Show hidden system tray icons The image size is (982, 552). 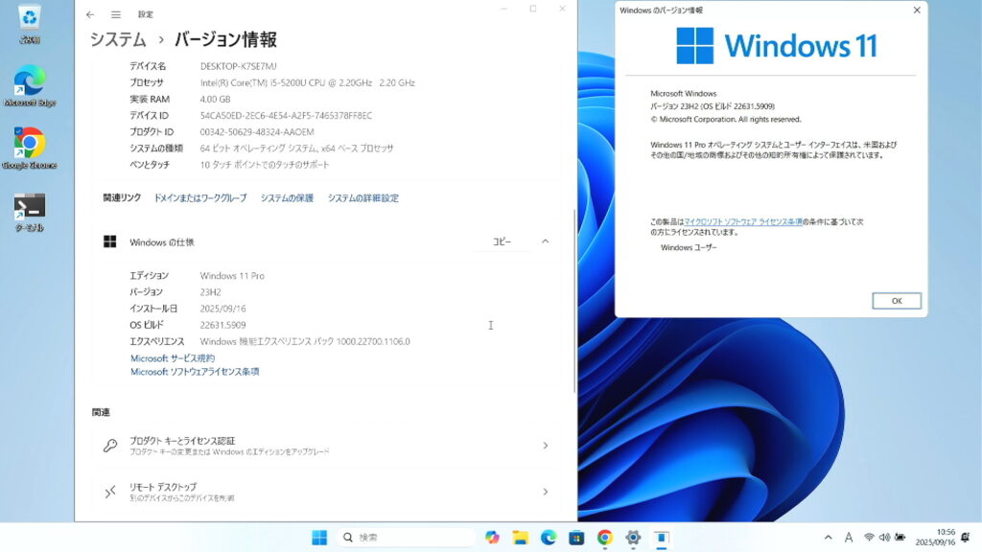pyautogui.click(x=829, y=538)
